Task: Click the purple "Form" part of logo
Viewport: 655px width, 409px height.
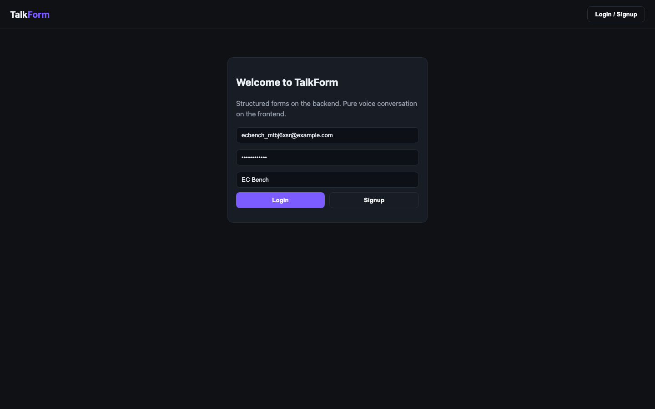Action: pos(39,15)
